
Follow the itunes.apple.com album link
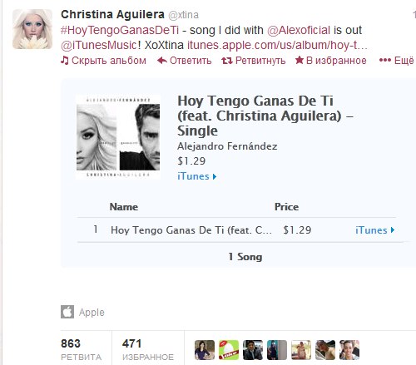coord(277,45)
